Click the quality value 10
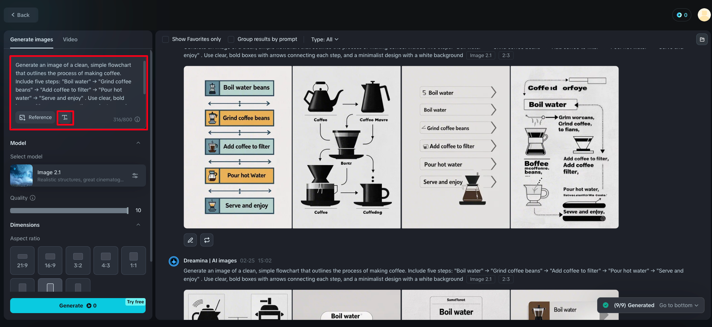 click(x=138, y=210)
